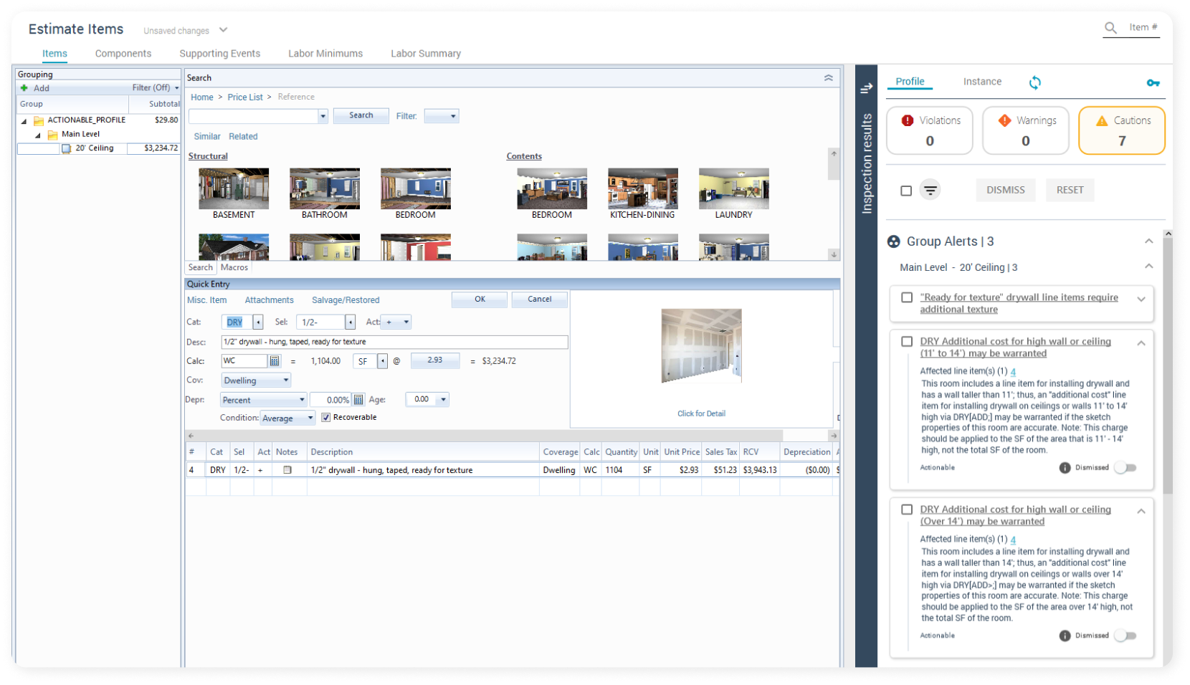
Task: Open the notes icon in line item 4
Action: pyautogui.click(x=287, y=470)
